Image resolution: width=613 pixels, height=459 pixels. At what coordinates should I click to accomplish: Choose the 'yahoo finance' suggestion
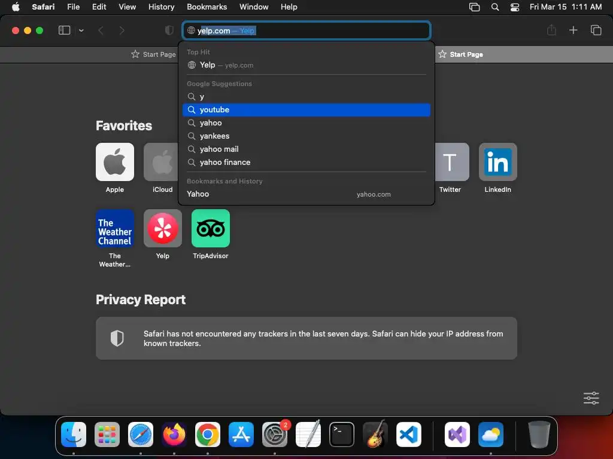click(x=306, y=163)
